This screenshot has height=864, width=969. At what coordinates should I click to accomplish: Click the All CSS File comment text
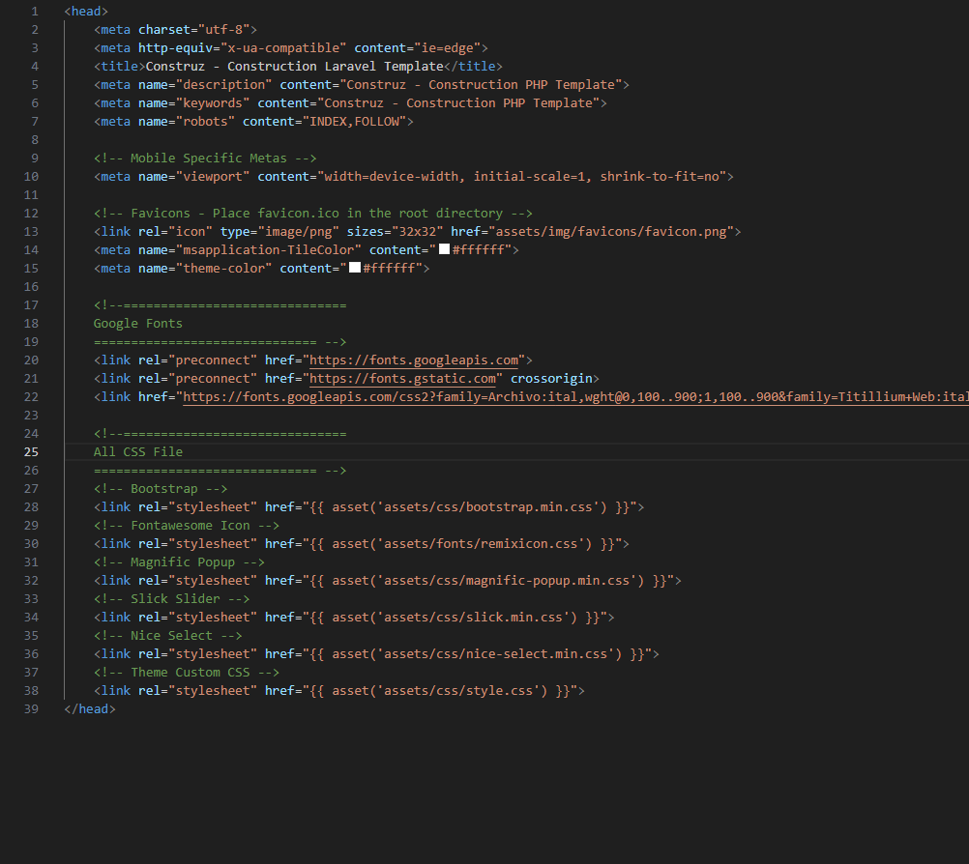click(x=136, y=451)
